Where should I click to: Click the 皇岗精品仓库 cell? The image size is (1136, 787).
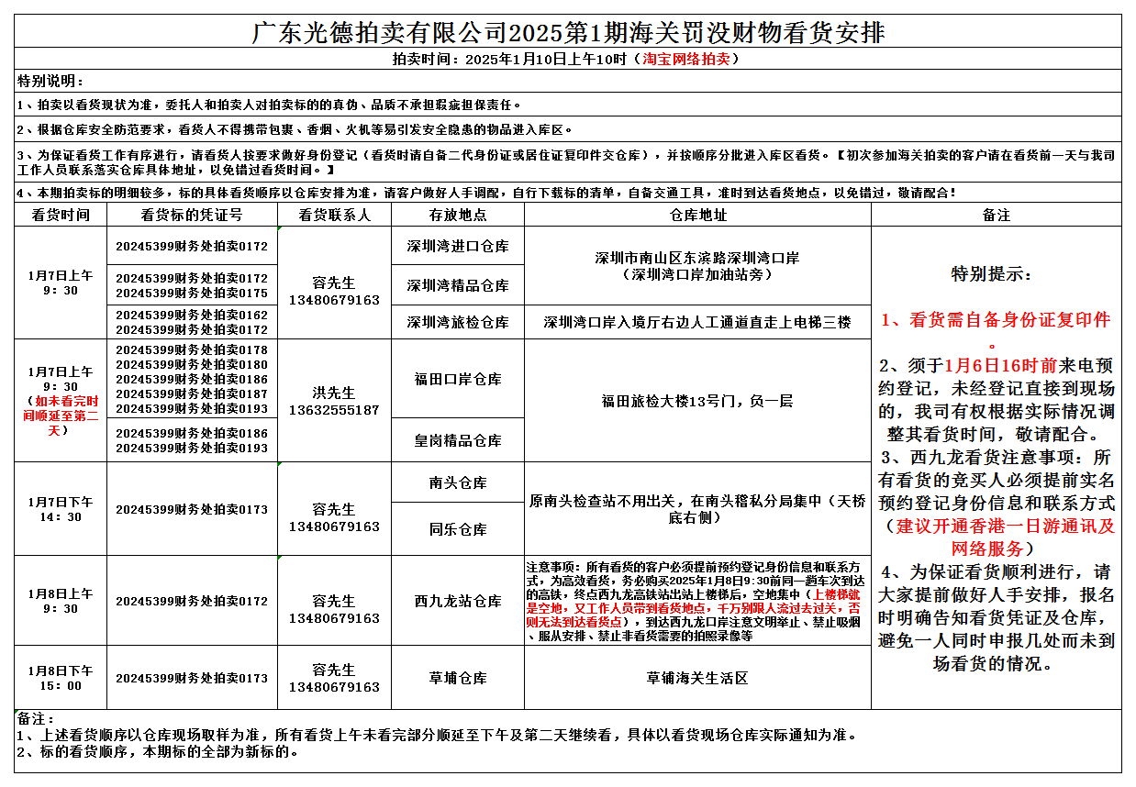(x=458, y=439)
